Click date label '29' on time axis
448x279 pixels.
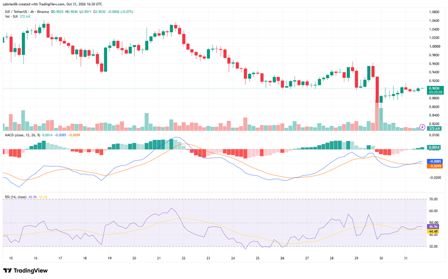(356, 258)
